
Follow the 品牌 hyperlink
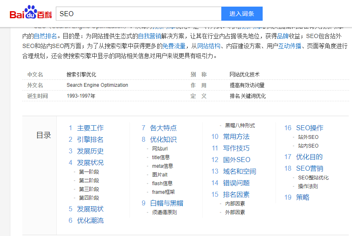(x=283, y=36)
